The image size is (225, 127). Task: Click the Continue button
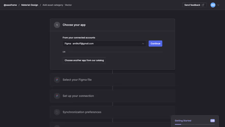[155, 44]
